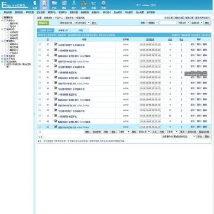Open the Templates icon in header
Screen dimensions: 214x214
coord(64,5)
